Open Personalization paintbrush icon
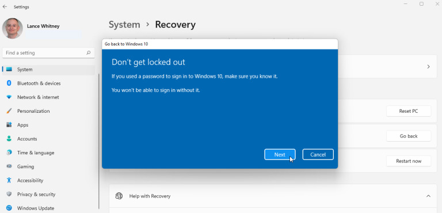This screenshot has width=442, height=213. [x=9, y=111]
